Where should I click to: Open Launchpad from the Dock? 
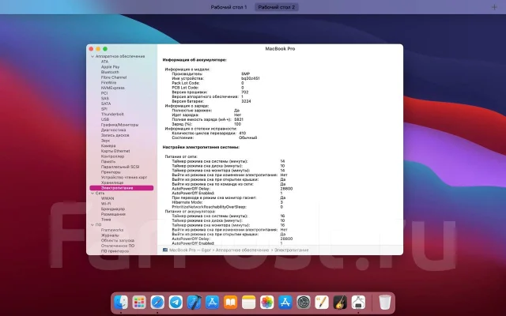pyautogui.click(x=139, y=303)
